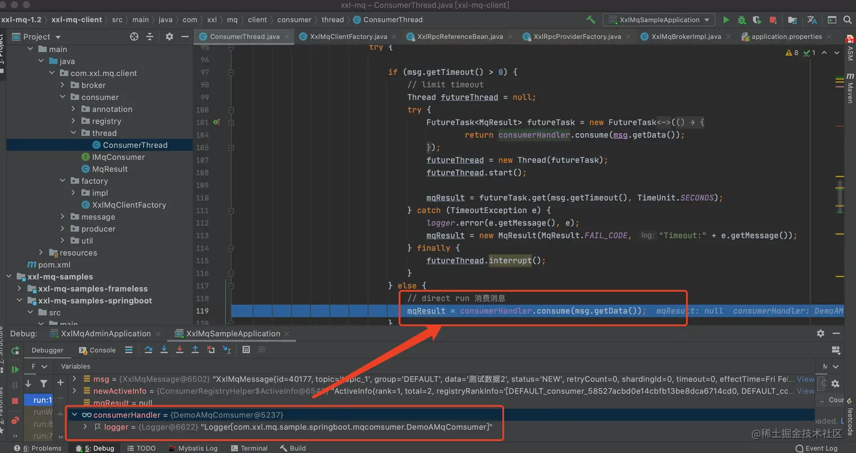
Task: Open the Maven side tool window
Action: point(850,89)
